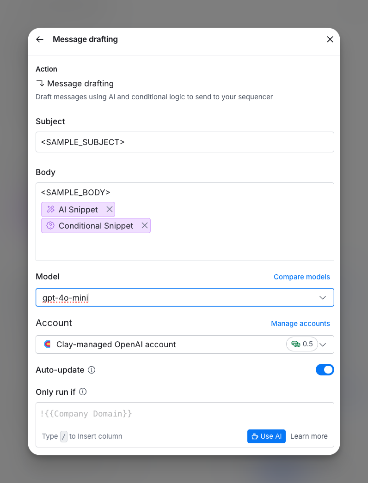This screenshot has height=483, width=368.
Task: Open the Auto-update info tooltip icon
Action: (92, 370)
